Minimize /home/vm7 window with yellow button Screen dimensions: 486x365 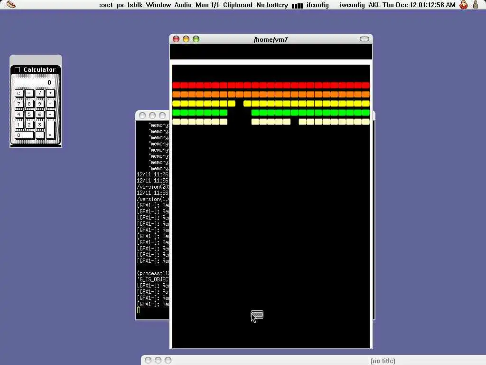(186, 39)
